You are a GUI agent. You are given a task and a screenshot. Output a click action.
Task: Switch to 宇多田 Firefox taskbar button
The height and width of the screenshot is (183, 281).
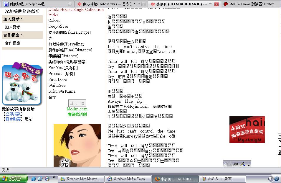(x=176, y=179)
